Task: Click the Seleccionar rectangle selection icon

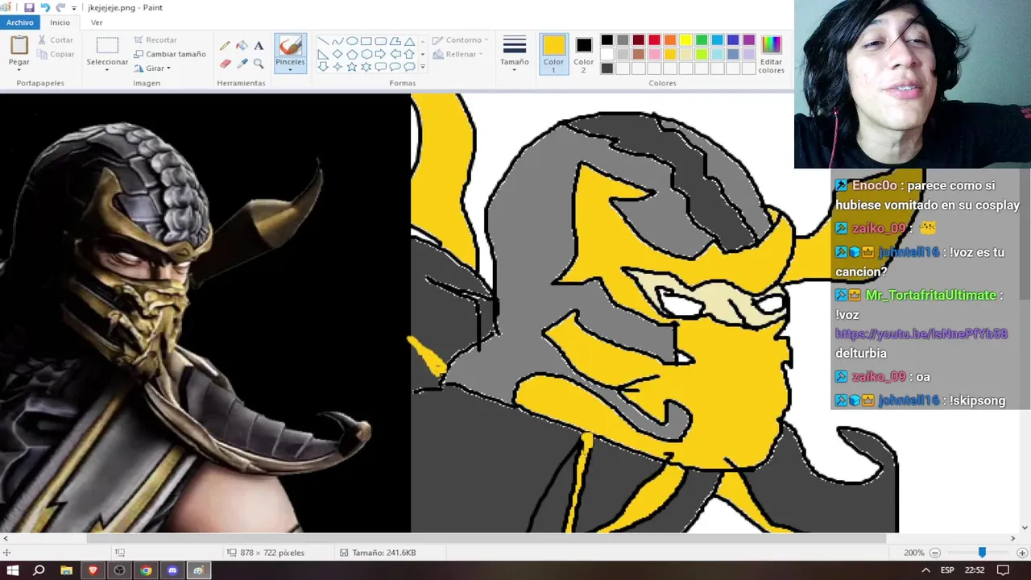Action: click(107, 45)
